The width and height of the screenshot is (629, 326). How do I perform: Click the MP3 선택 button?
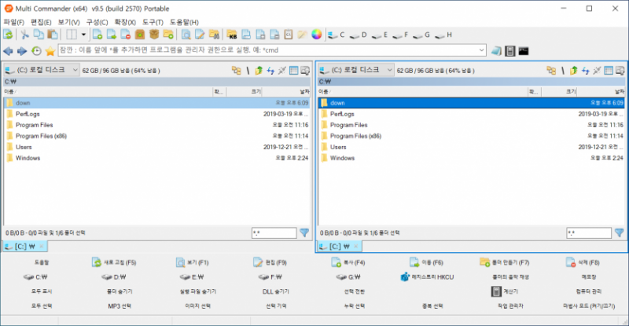click(x=120, y=306)
